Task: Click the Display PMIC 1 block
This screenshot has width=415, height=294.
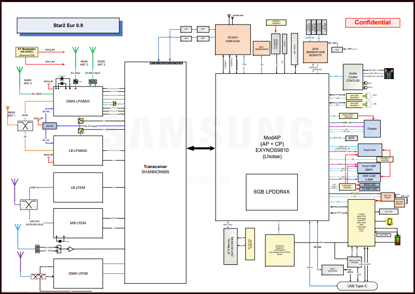Action: (349, 116)
